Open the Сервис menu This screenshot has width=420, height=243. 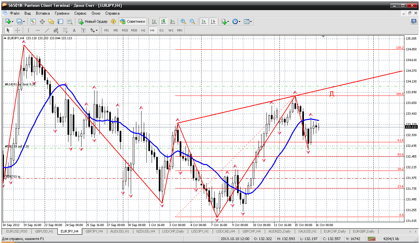[x=80, y=13]
